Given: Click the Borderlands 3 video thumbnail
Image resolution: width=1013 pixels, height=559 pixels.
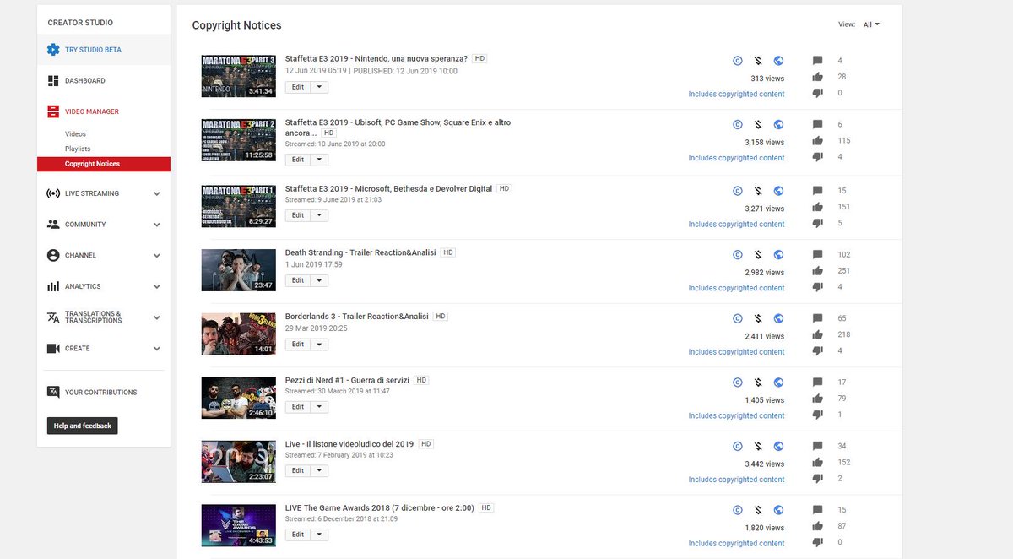Looking at the screenshot, I should [x=239, y=334].
